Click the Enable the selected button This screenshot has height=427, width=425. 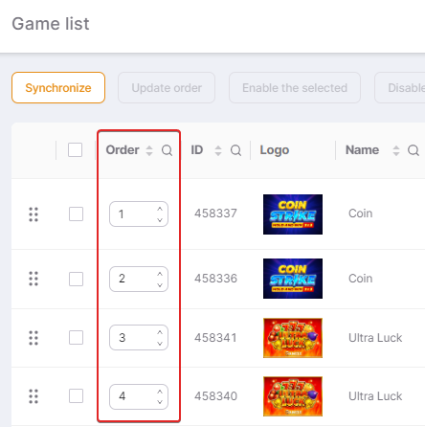coord(295,88)
